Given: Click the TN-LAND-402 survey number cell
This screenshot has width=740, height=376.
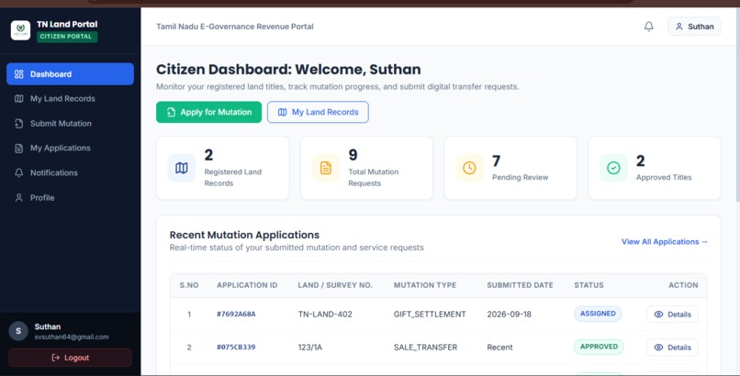Looking at the screenshot, I should 325,315.
